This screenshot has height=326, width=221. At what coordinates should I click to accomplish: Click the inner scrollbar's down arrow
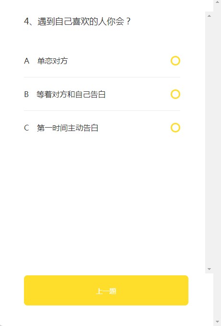209,269
